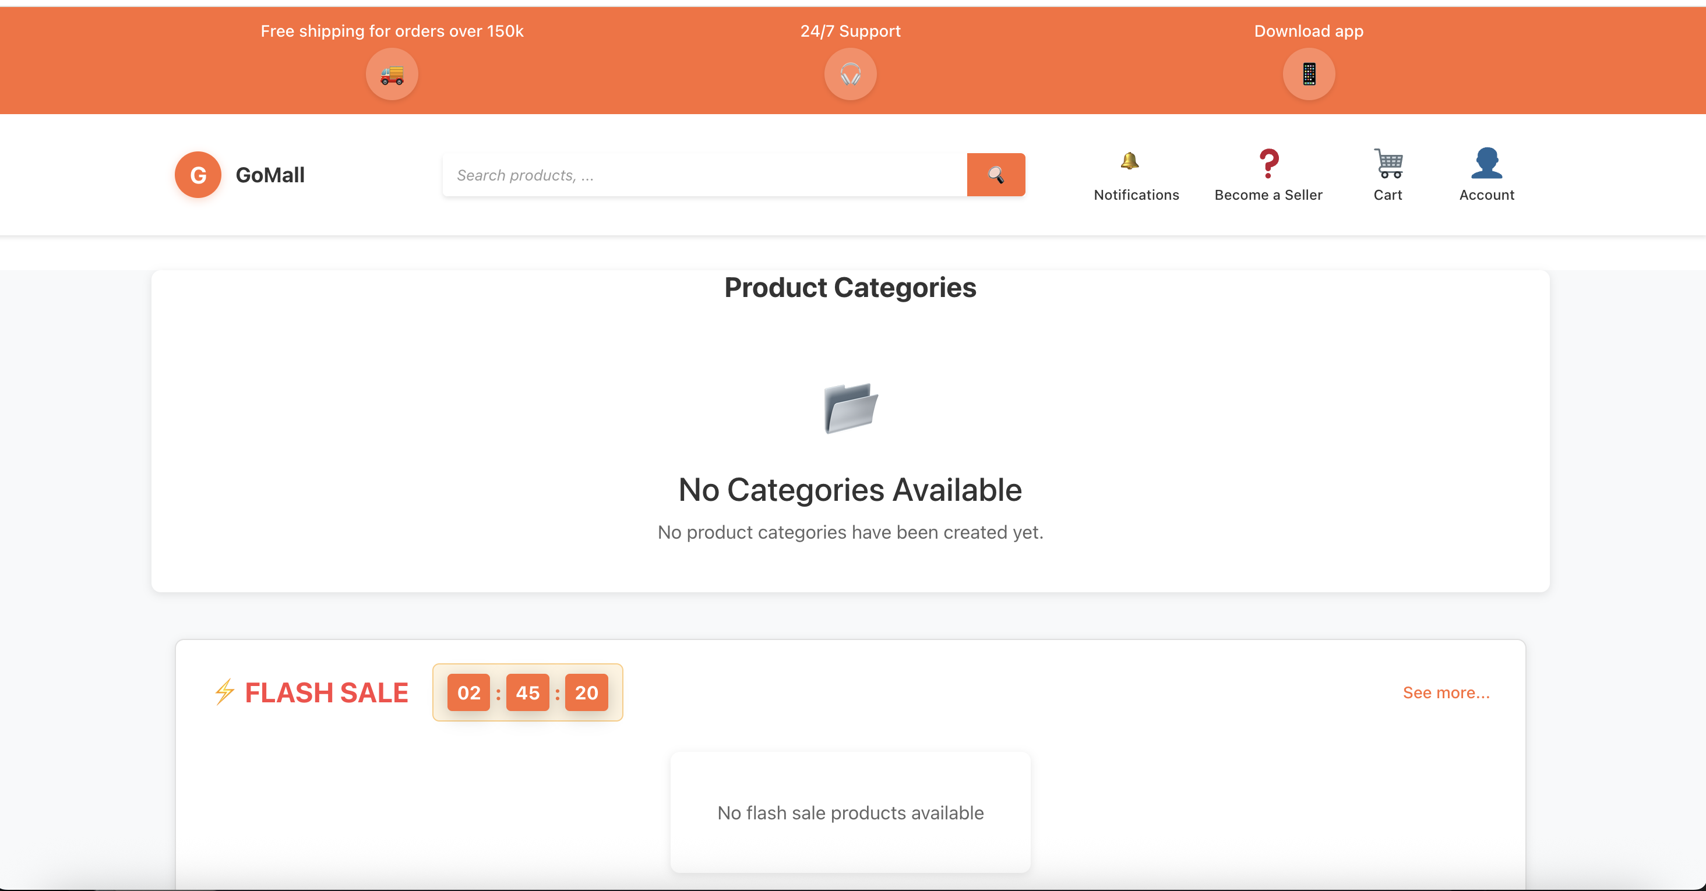Click the free shipping truck icon
This screenshot has width=1706, height=891.
coord(392,74)
